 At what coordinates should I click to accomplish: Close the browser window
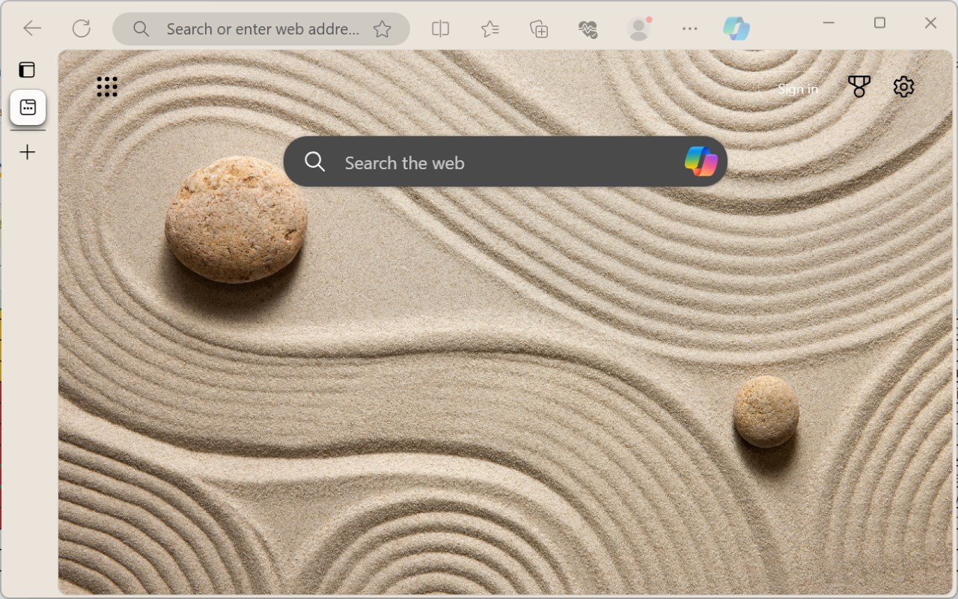click(930, 23)
